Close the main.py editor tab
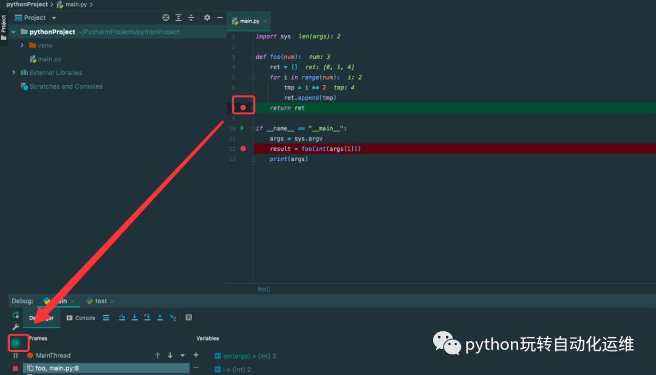This screenshot has width=656, height=375. click(x=265, y=21)
